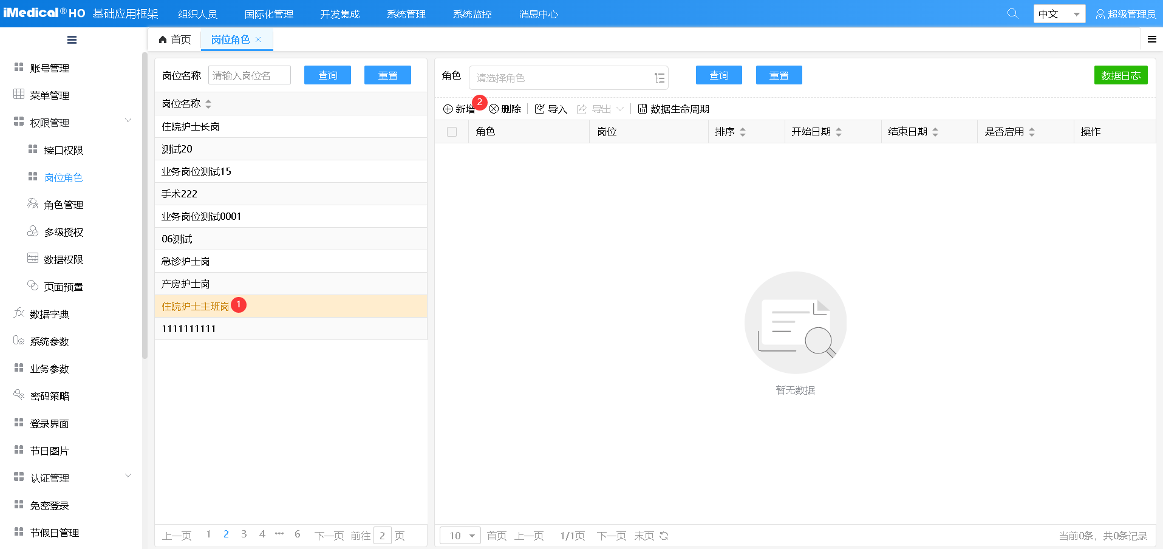Click the 导入 import icon

[539, 109]
